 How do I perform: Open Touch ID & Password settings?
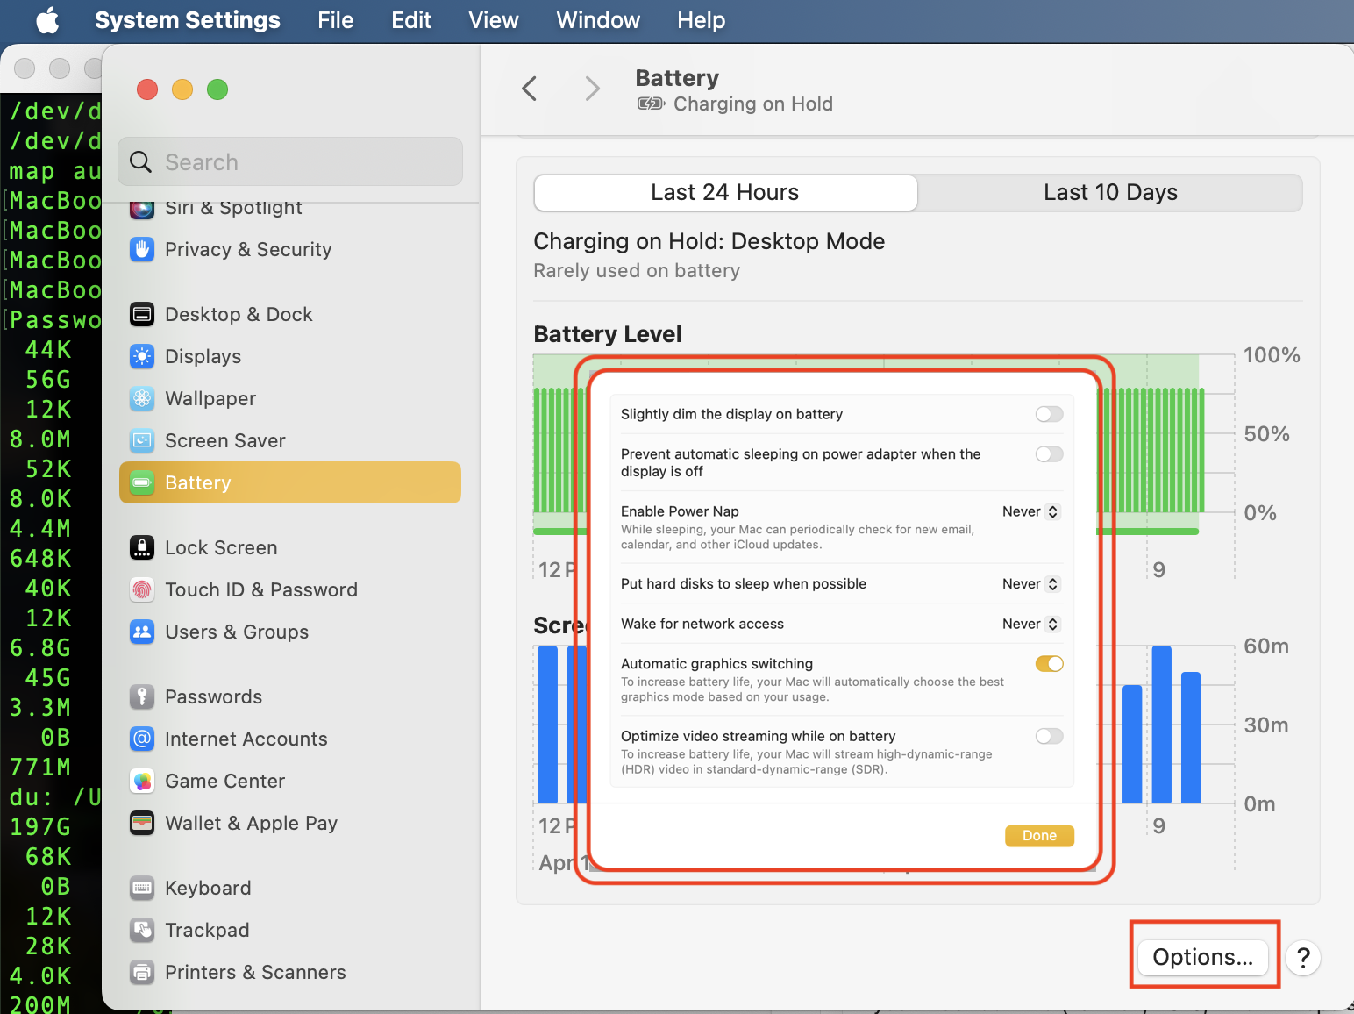click(142, 589)
